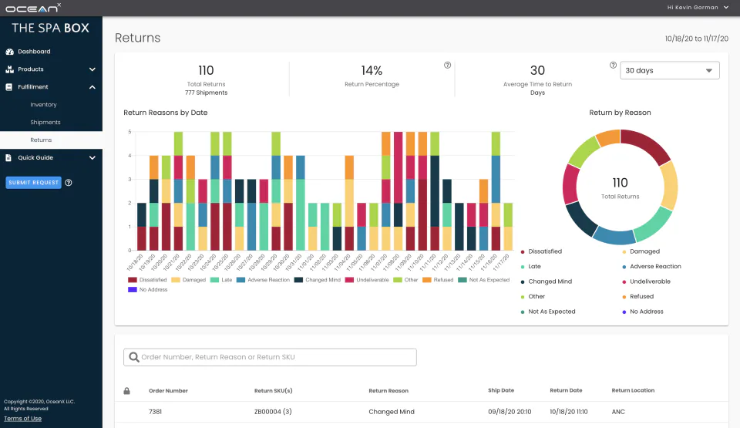Select Damaged in donut chart legend
Viewport: 740px width, 428px height.
pos(641,251)
